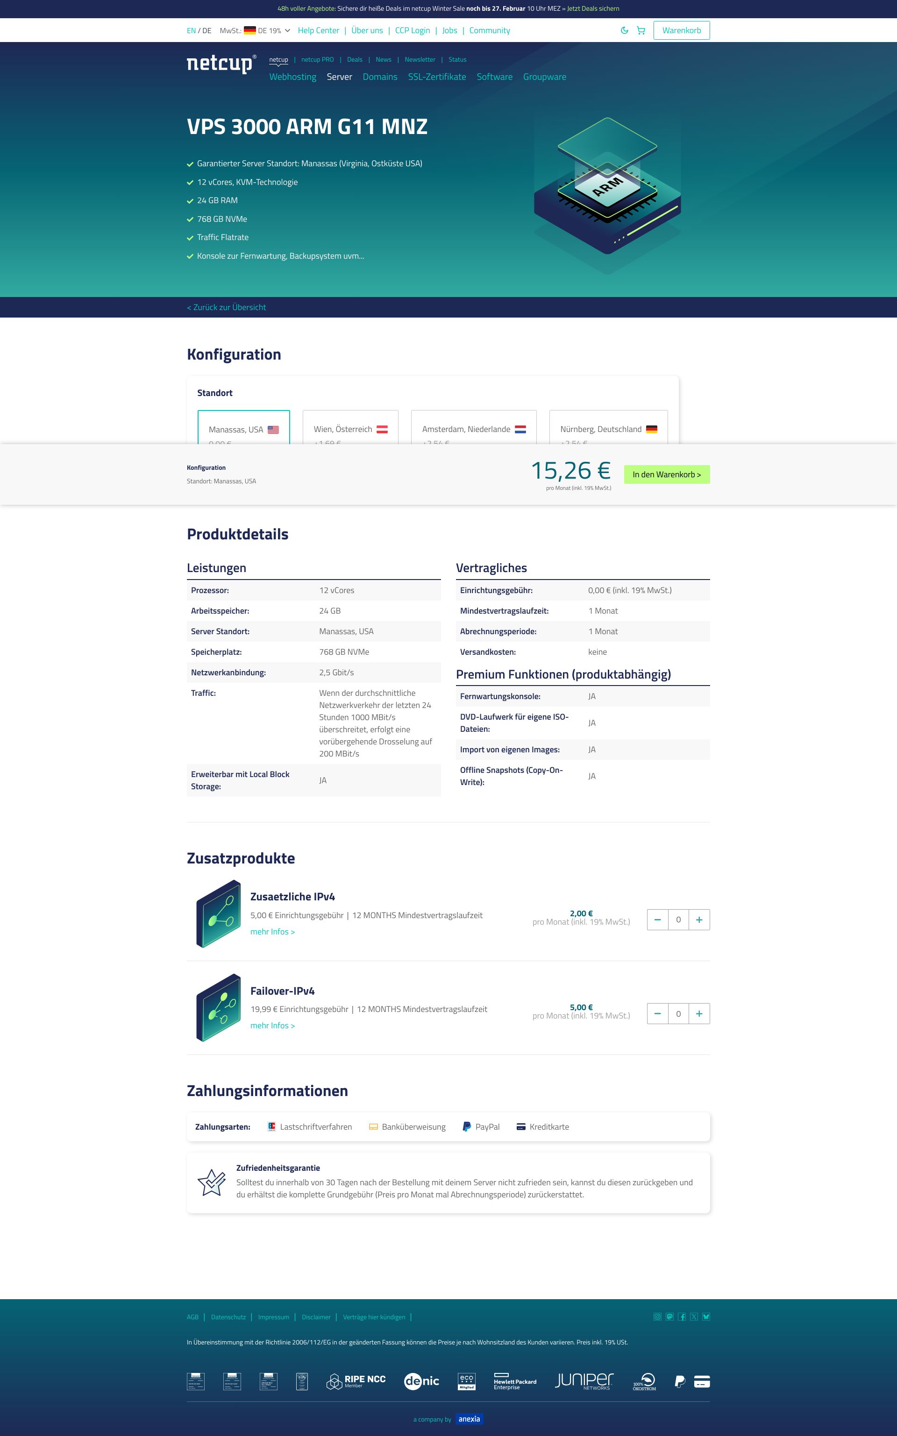
Task: Click the PayPal icon in the footer
Action: (680, 1381)
